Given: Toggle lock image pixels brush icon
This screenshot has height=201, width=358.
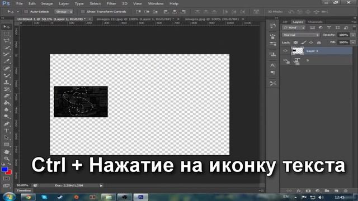Looking at the screenshot, I should [303, 42].
